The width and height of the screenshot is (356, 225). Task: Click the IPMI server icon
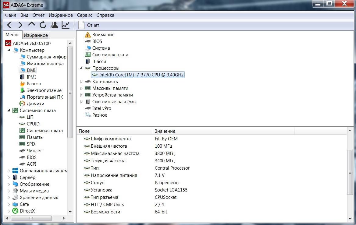[22, 77]
